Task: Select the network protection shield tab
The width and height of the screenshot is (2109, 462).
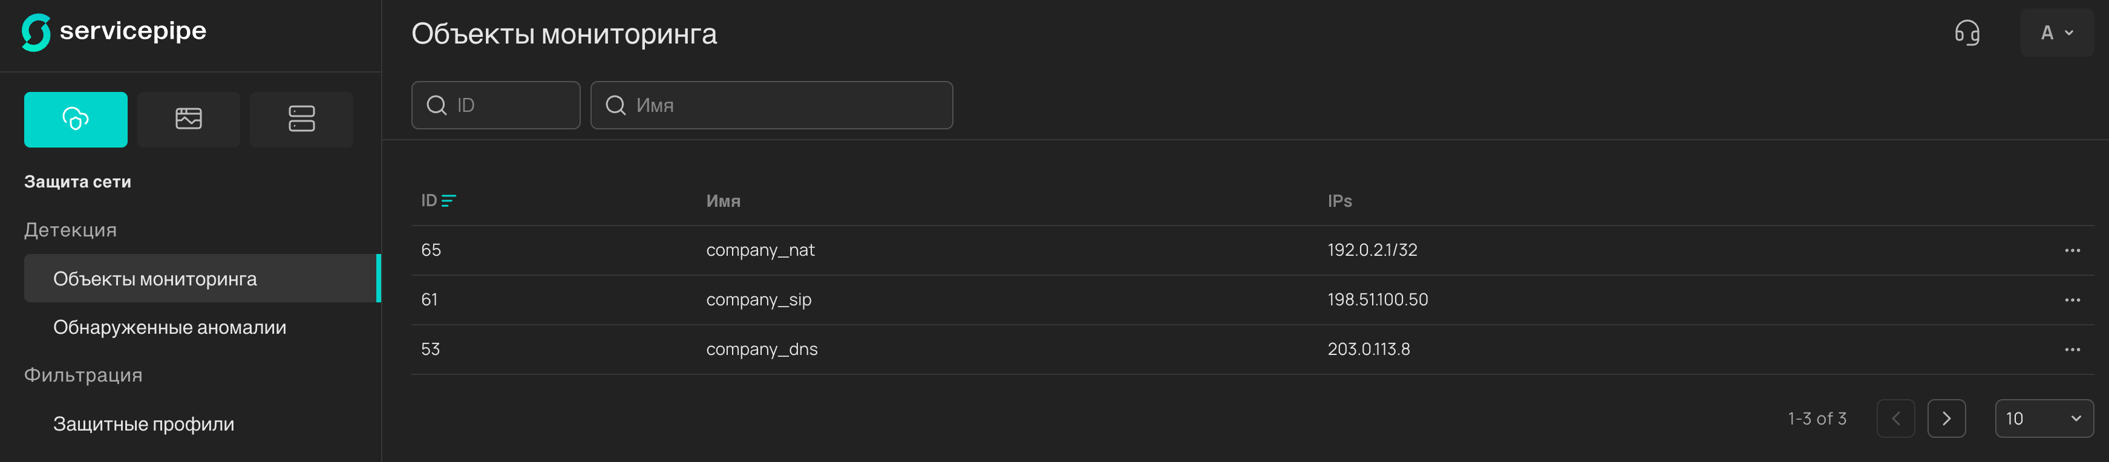Action: pyautogui.click(x=75, y=119)
